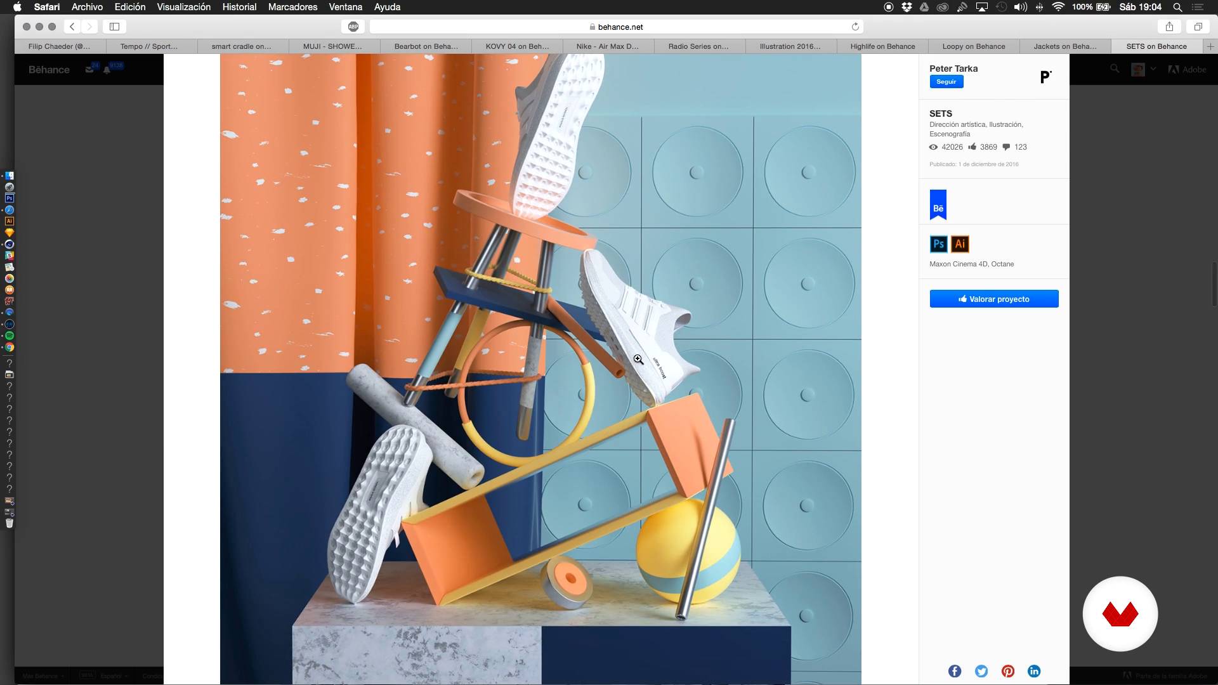Click the Illustrator tool badge

(x=960, y=244)
